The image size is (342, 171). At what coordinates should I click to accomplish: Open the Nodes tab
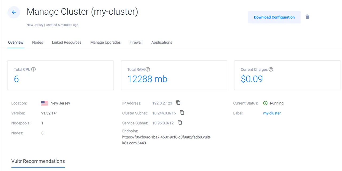click(x=38, y=42)
